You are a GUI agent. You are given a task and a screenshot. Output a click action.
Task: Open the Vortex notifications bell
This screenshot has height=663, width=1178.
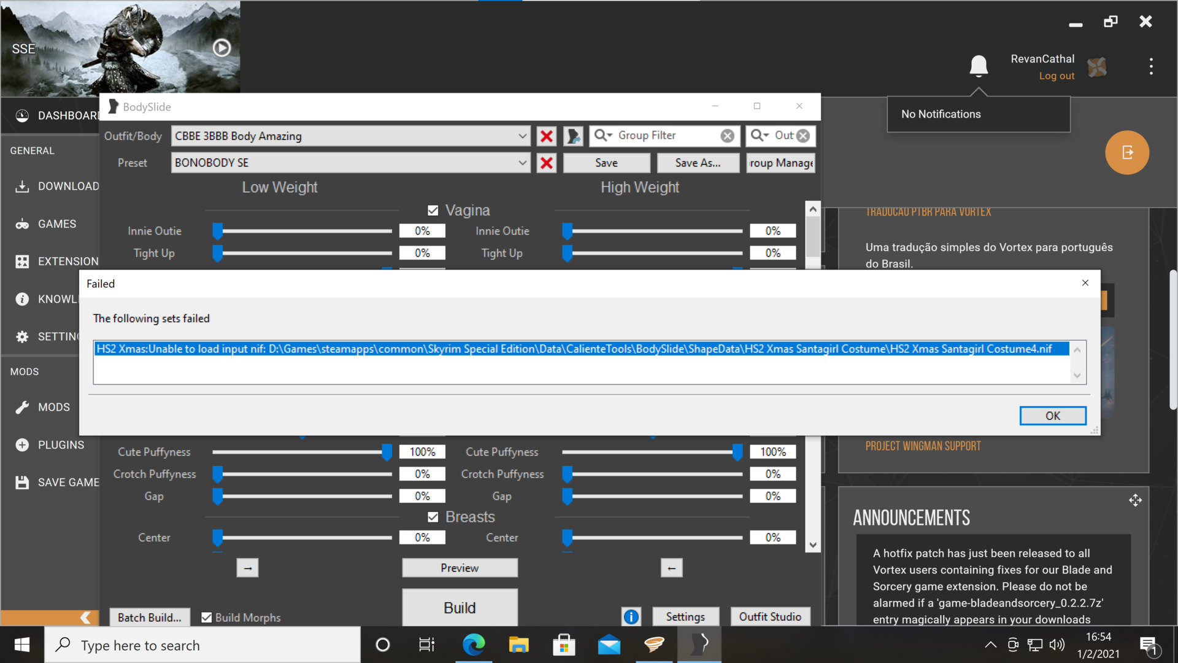(x=979, y=65)
